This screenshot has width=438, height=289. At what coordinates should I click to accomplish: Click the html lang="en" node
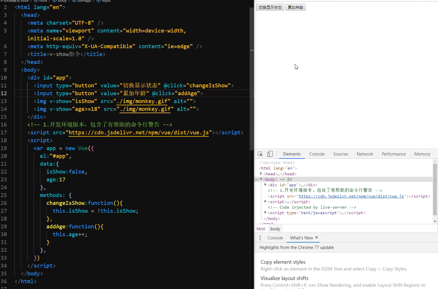(278, 168)
